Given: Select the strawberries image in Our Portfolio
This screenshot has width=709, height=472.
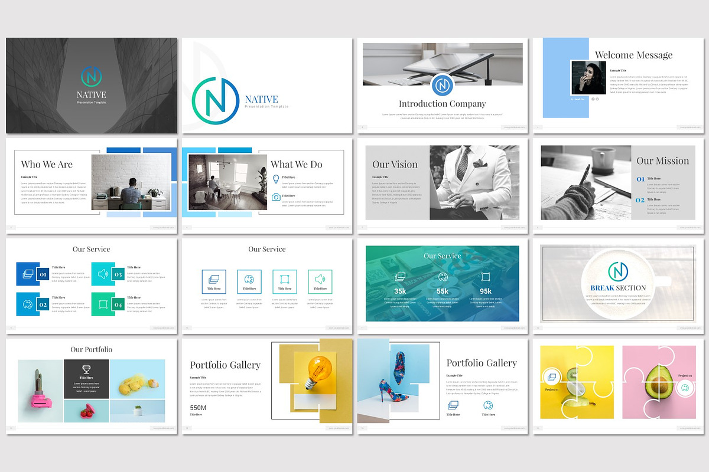Looking at the screenshot, I should pyautogui.click(x=86, y=411).
